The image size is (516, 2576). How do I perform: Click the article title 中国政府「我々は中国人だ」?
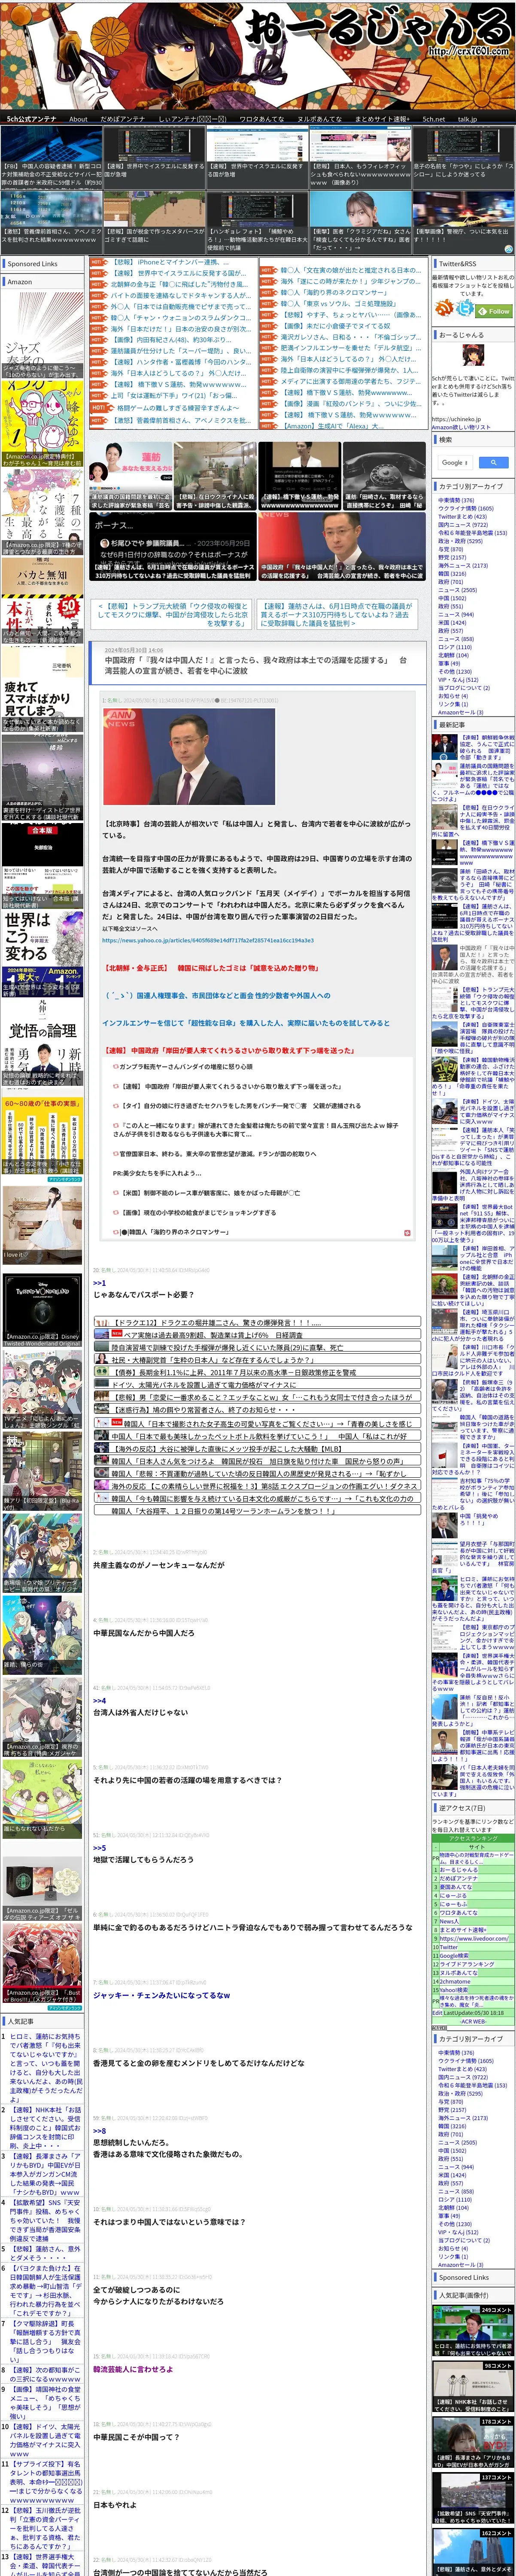pyautogui.click(x=255, y=665)
